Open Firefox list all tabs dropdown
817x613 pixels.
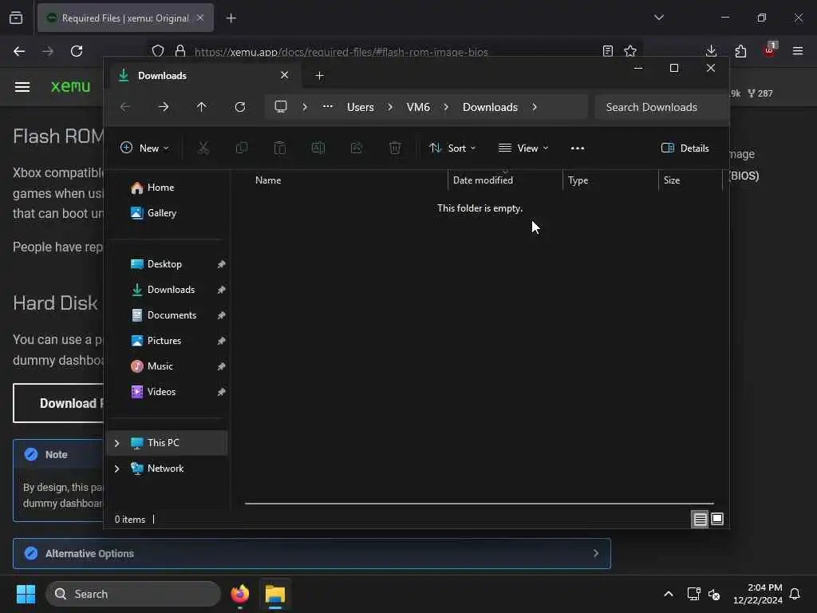(658, 18)
